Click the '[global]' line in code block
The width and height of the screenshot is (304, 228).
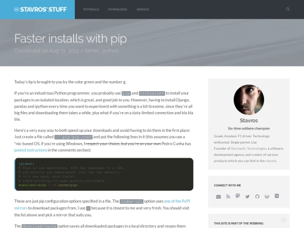point(26,164)
